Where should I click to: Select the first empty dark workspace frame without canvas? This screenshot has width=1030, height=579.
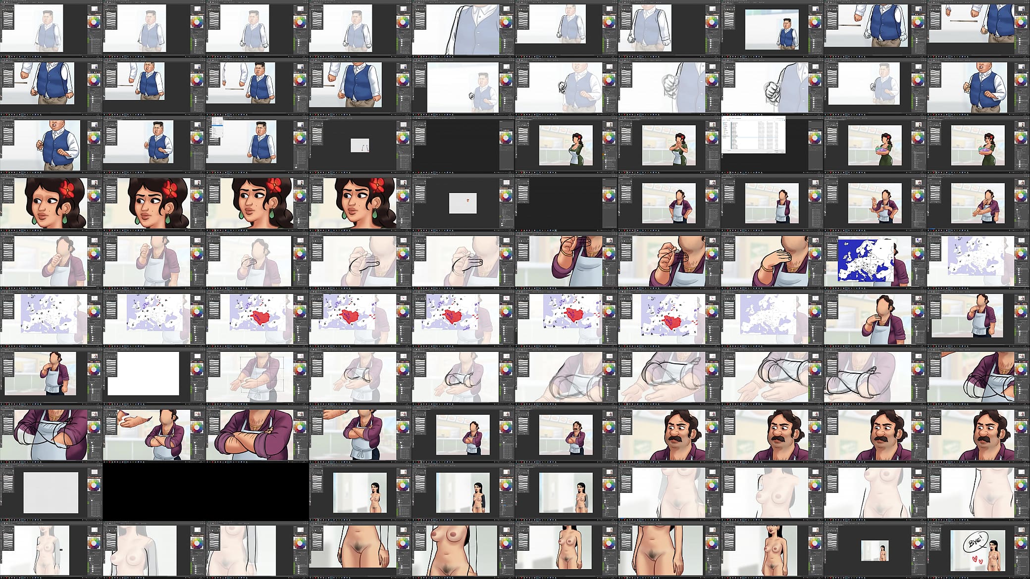click(463, 145)
